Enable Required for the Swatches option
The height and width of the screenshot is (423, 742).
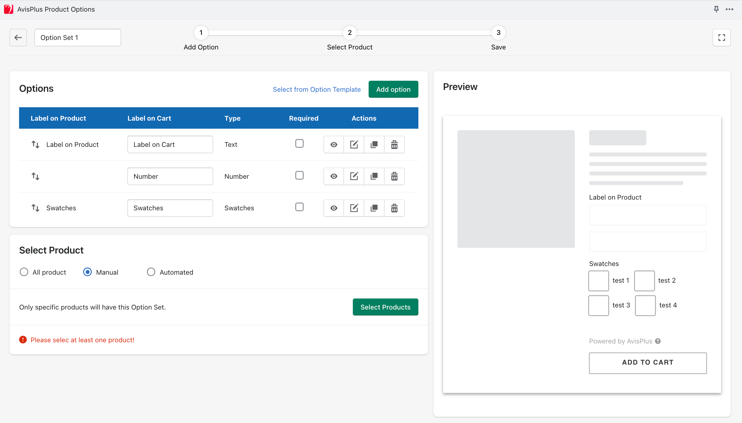[x=299, y=207]
